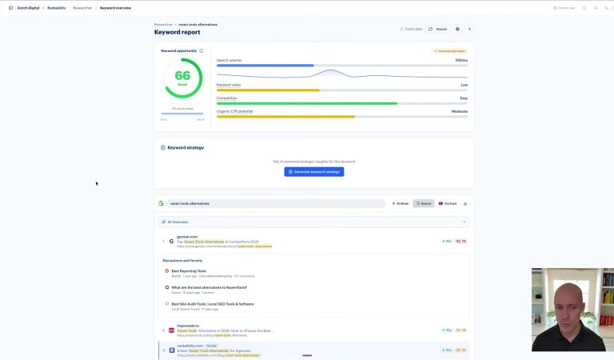Open rankability.com Best Raven Tools Alternatives title
This screenshot has height=360, width=614.
[214, 350]
